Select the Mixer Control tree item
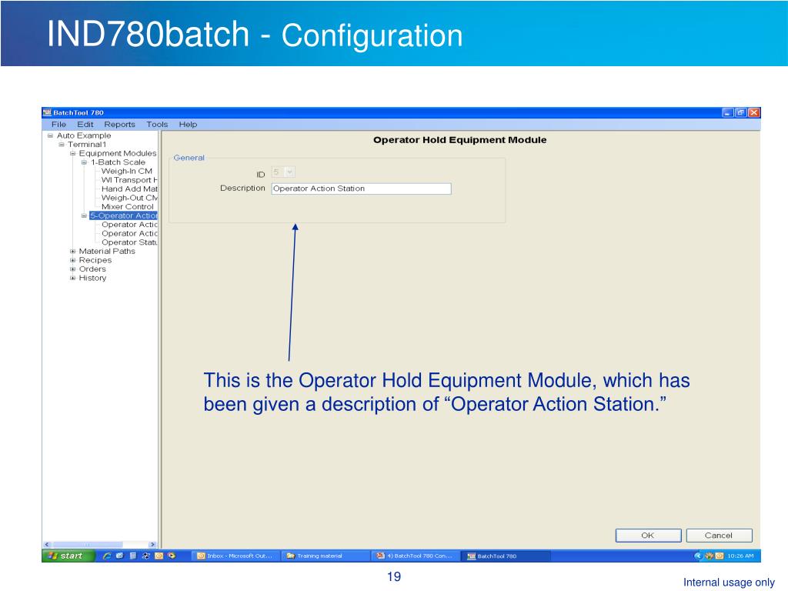The width and height of the screenshot is (788, 591). (x=127, y=206)
